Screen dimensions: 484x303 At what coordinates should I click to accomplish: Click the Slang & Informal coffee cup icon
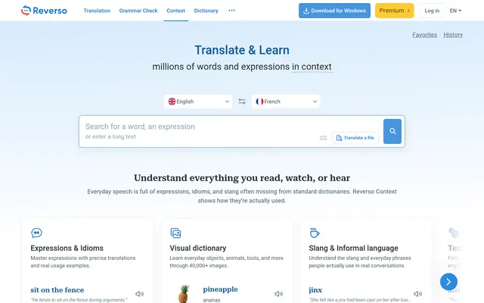point(315,233)
